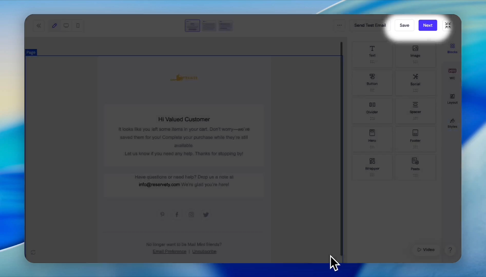The image size is (486, 277).
Task: Select the 'Hi Valued Customer' heading
Action: 184,119
